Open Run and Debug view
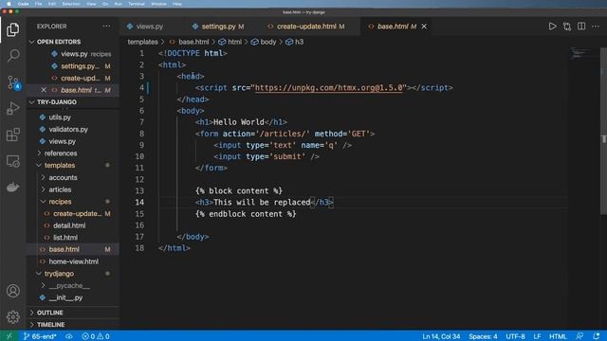The width and height of the screenshot is (607, 341). 12,109
